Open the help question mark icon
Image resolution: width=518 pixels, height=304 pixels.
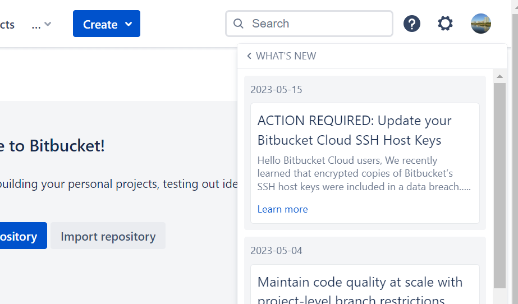[x=411, y=24]
